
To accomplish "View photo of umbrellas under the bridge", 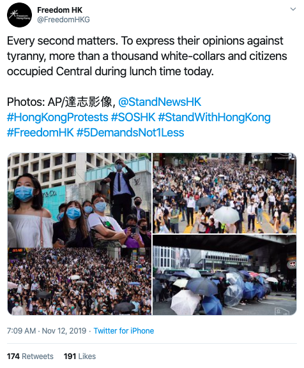I will click(225, 275).
